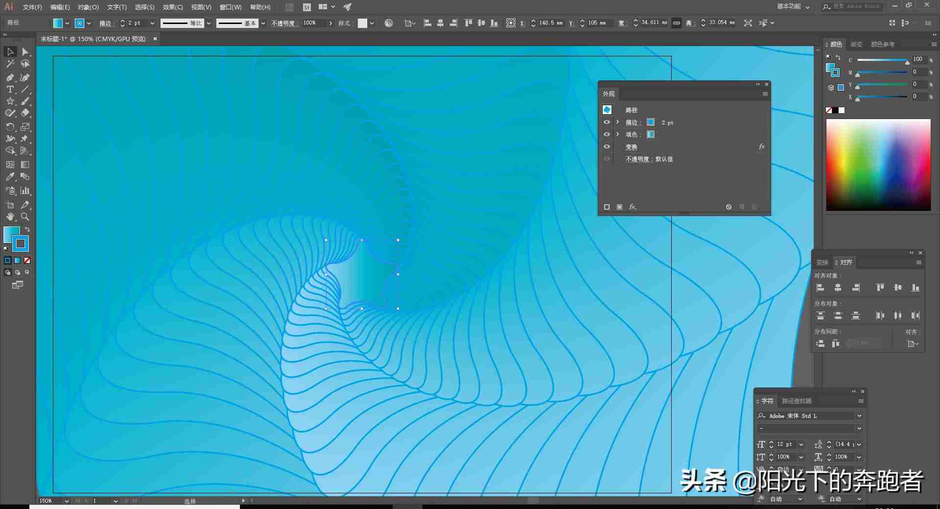Screen dimensions: 940x509
Task: Select the Type tool
Action: point(10,89)
